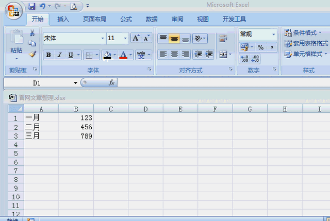The height and width of the screenshot is (221, 330).
Task: Apply cell borders icon
Action: 89,55
